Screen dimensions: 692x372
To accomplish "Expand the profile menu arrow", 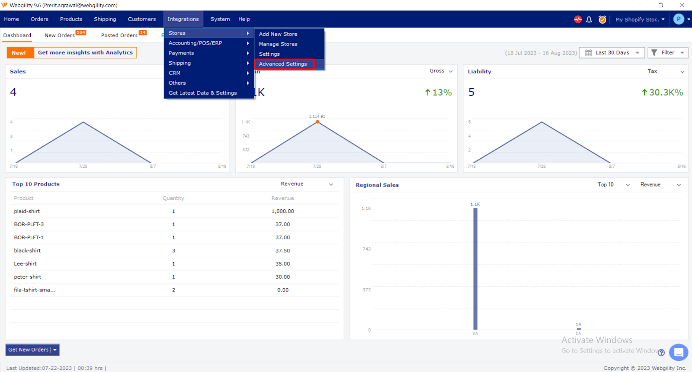I will point(689,19).
